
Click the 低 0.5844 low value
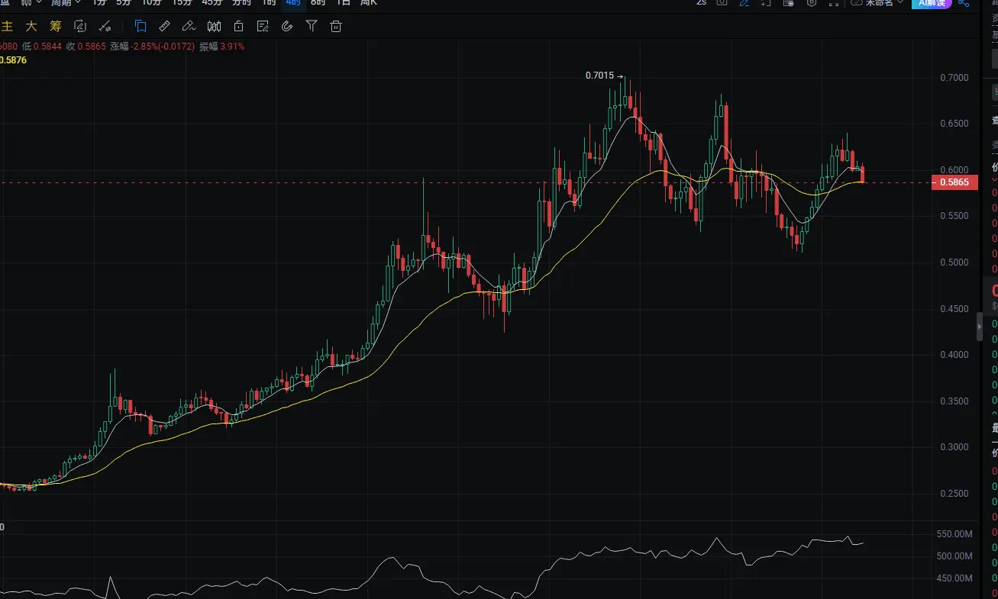point(42,47)
